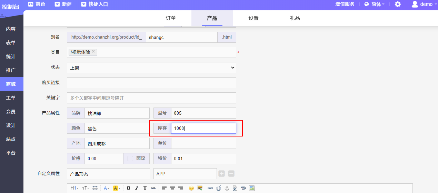Viewport: 438px width, 193px height.
Task: Click the plus icon to add custom attribute
Action: [x=222, y=174]
